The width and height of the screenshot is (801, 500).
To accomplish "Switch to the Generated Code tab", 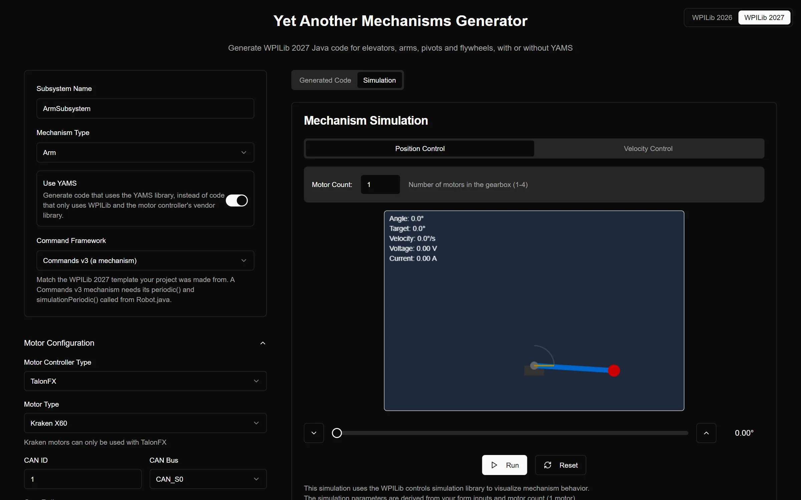I will [x=325, y=80].
